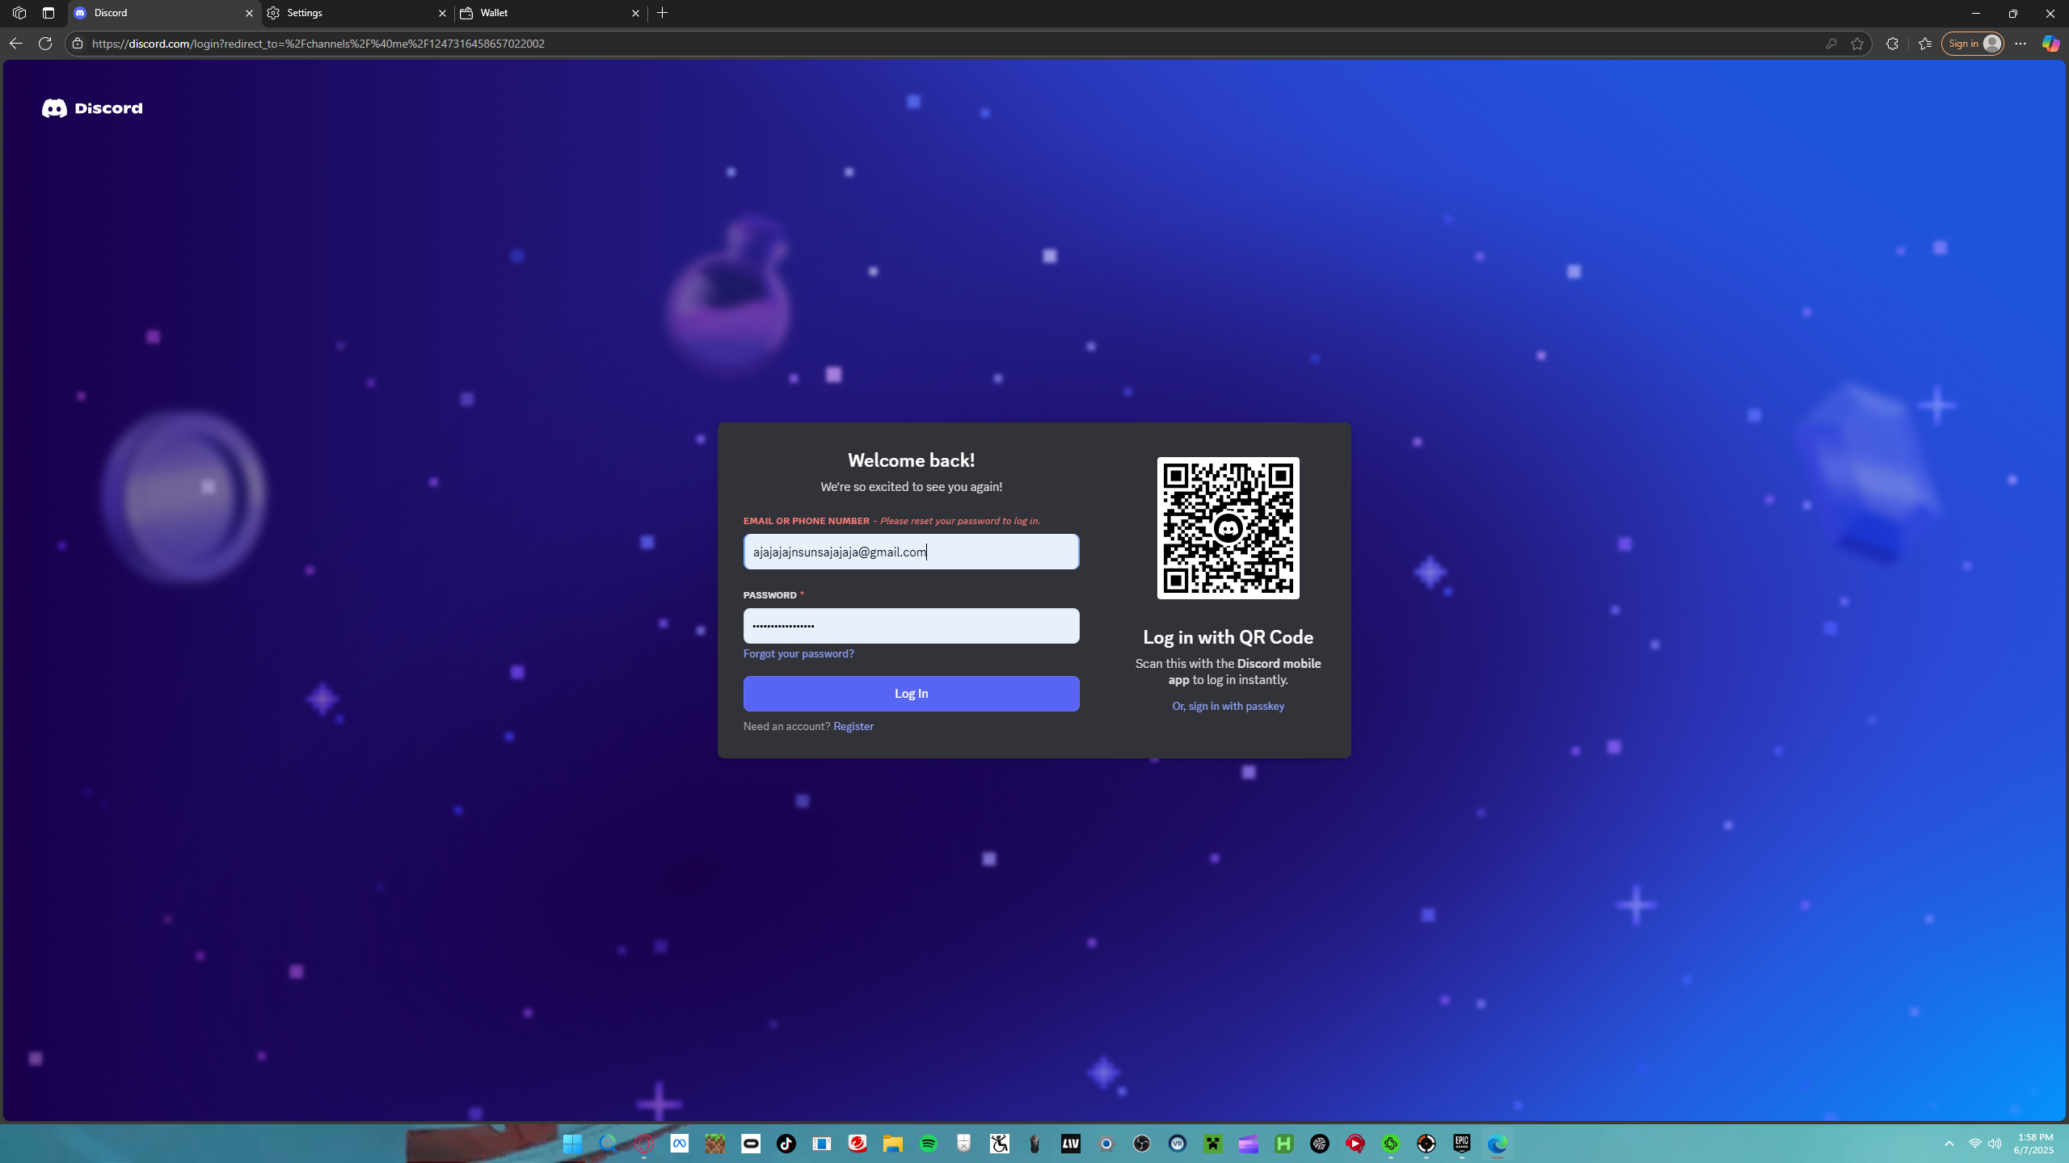Click the Log In button
2069x1163 pixels.
[x=911, y=694]
